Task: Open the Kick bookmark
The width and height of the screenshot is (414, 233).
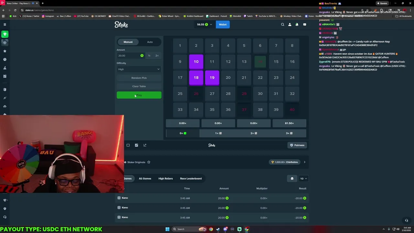Action: [13, 16]
